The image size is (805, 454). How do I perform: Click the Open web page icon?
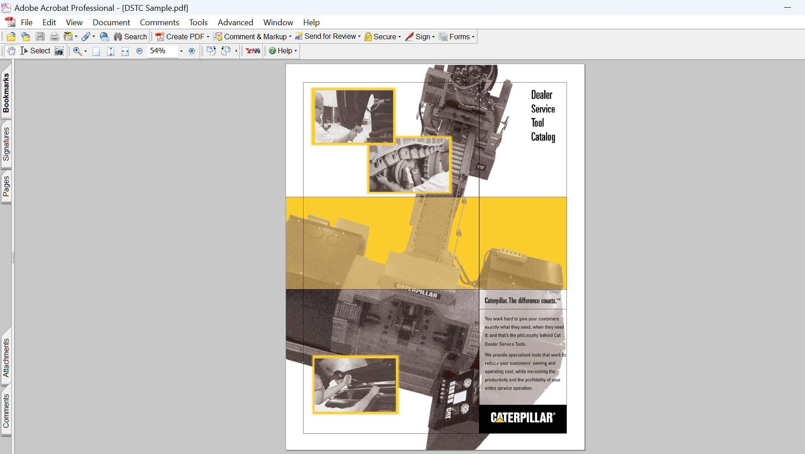click(26, 37)
